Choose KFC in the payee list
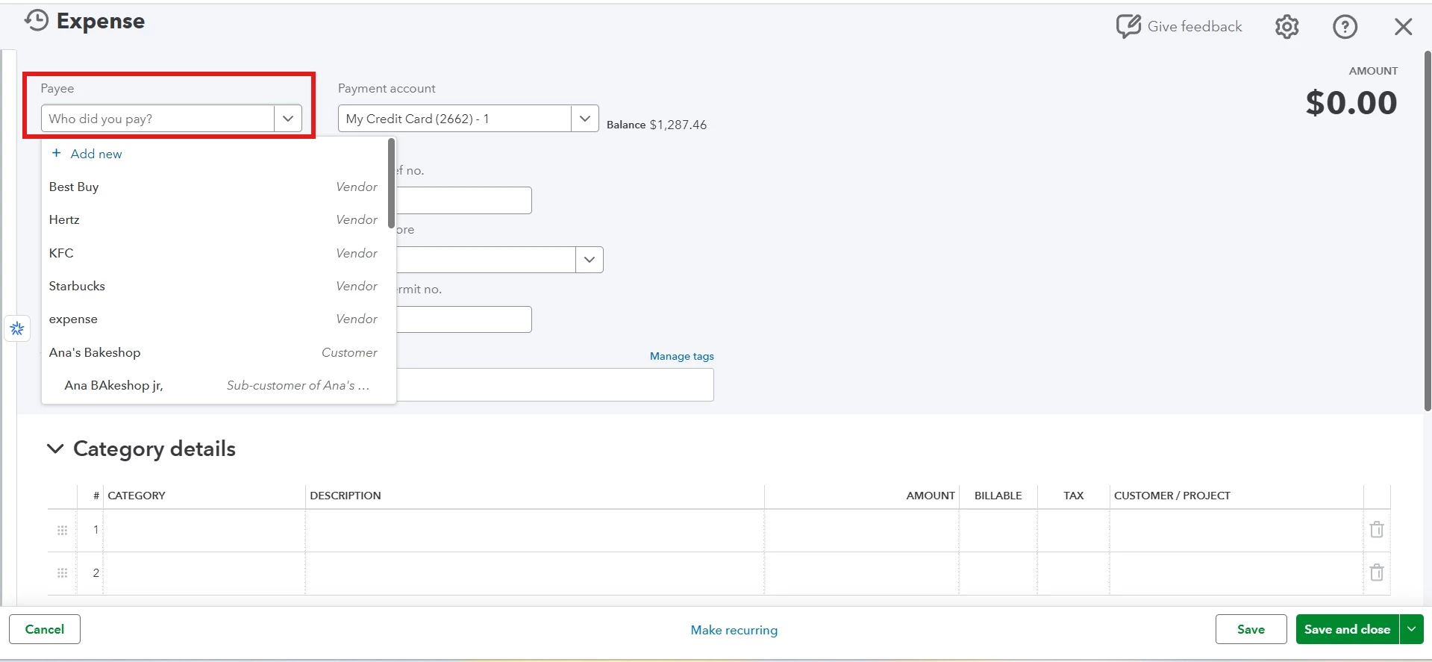 tap(213, 253)
